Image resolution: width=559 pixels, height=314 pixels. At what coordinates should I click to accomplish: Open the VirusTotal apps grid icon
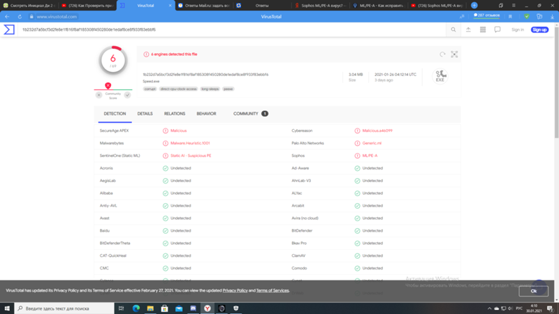[x=483, y=30]
